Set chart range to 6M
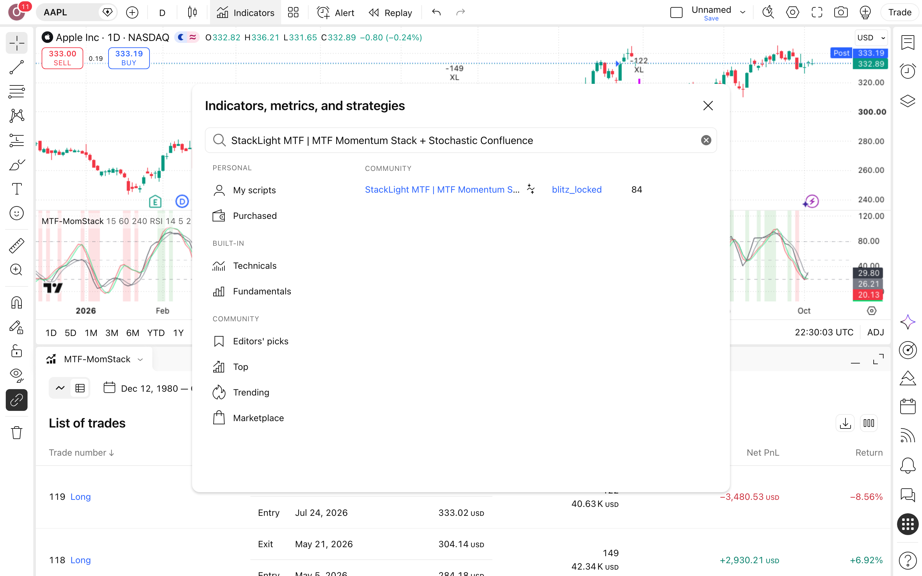 click(133, 332)
